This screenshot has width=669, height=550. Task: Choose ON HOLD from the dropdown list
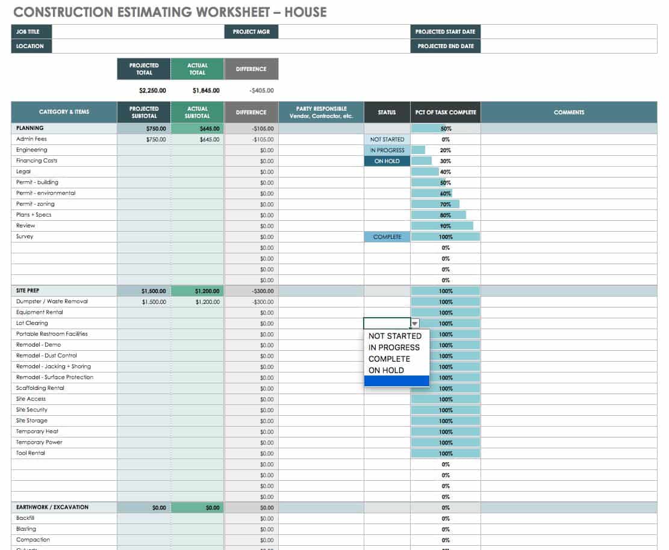(x=386, y=371)
